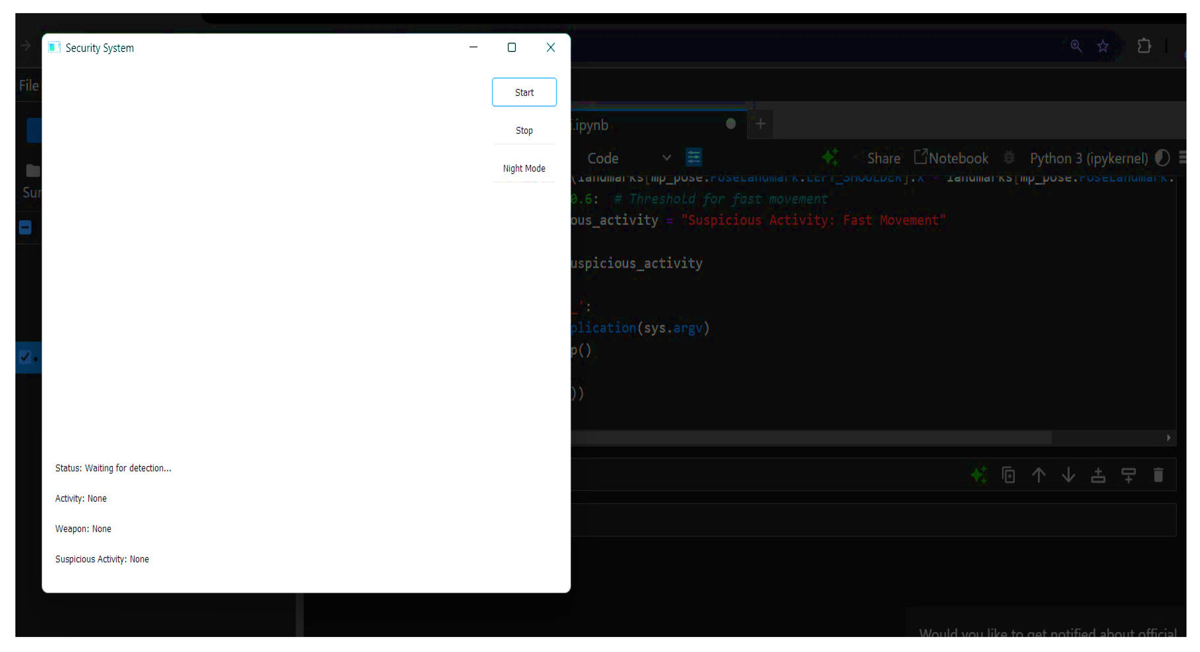Viewport: 1200px width, 652px height.
Task: Click the notebook cell toolbar settings icon
Action: 694,158
